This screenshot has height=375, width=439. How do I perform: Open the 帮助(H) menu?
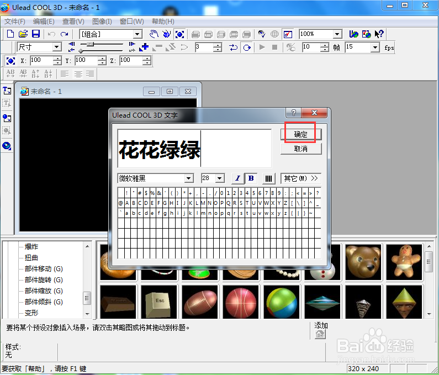[x=163, y=22]
